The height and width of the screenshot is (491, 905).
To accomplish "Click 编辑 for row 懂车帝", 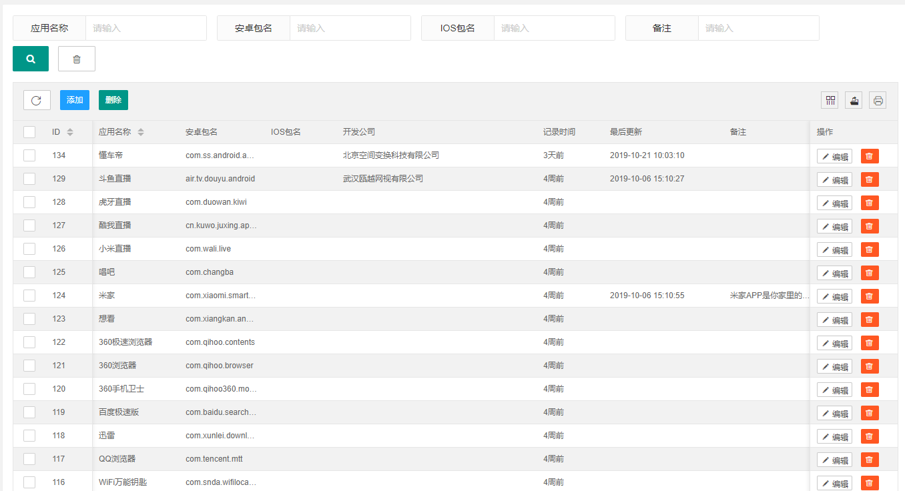I will tap(834, 156).
